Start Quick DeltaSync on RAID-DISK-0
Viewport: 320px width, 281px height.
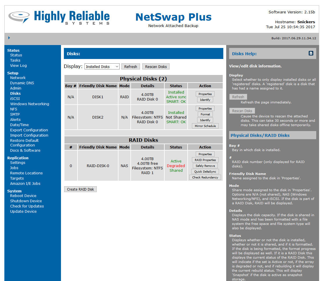coord(205,171)
